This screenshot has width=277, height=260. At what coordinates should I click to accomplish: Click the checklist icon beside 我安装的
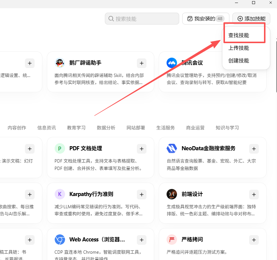[190, 19]
